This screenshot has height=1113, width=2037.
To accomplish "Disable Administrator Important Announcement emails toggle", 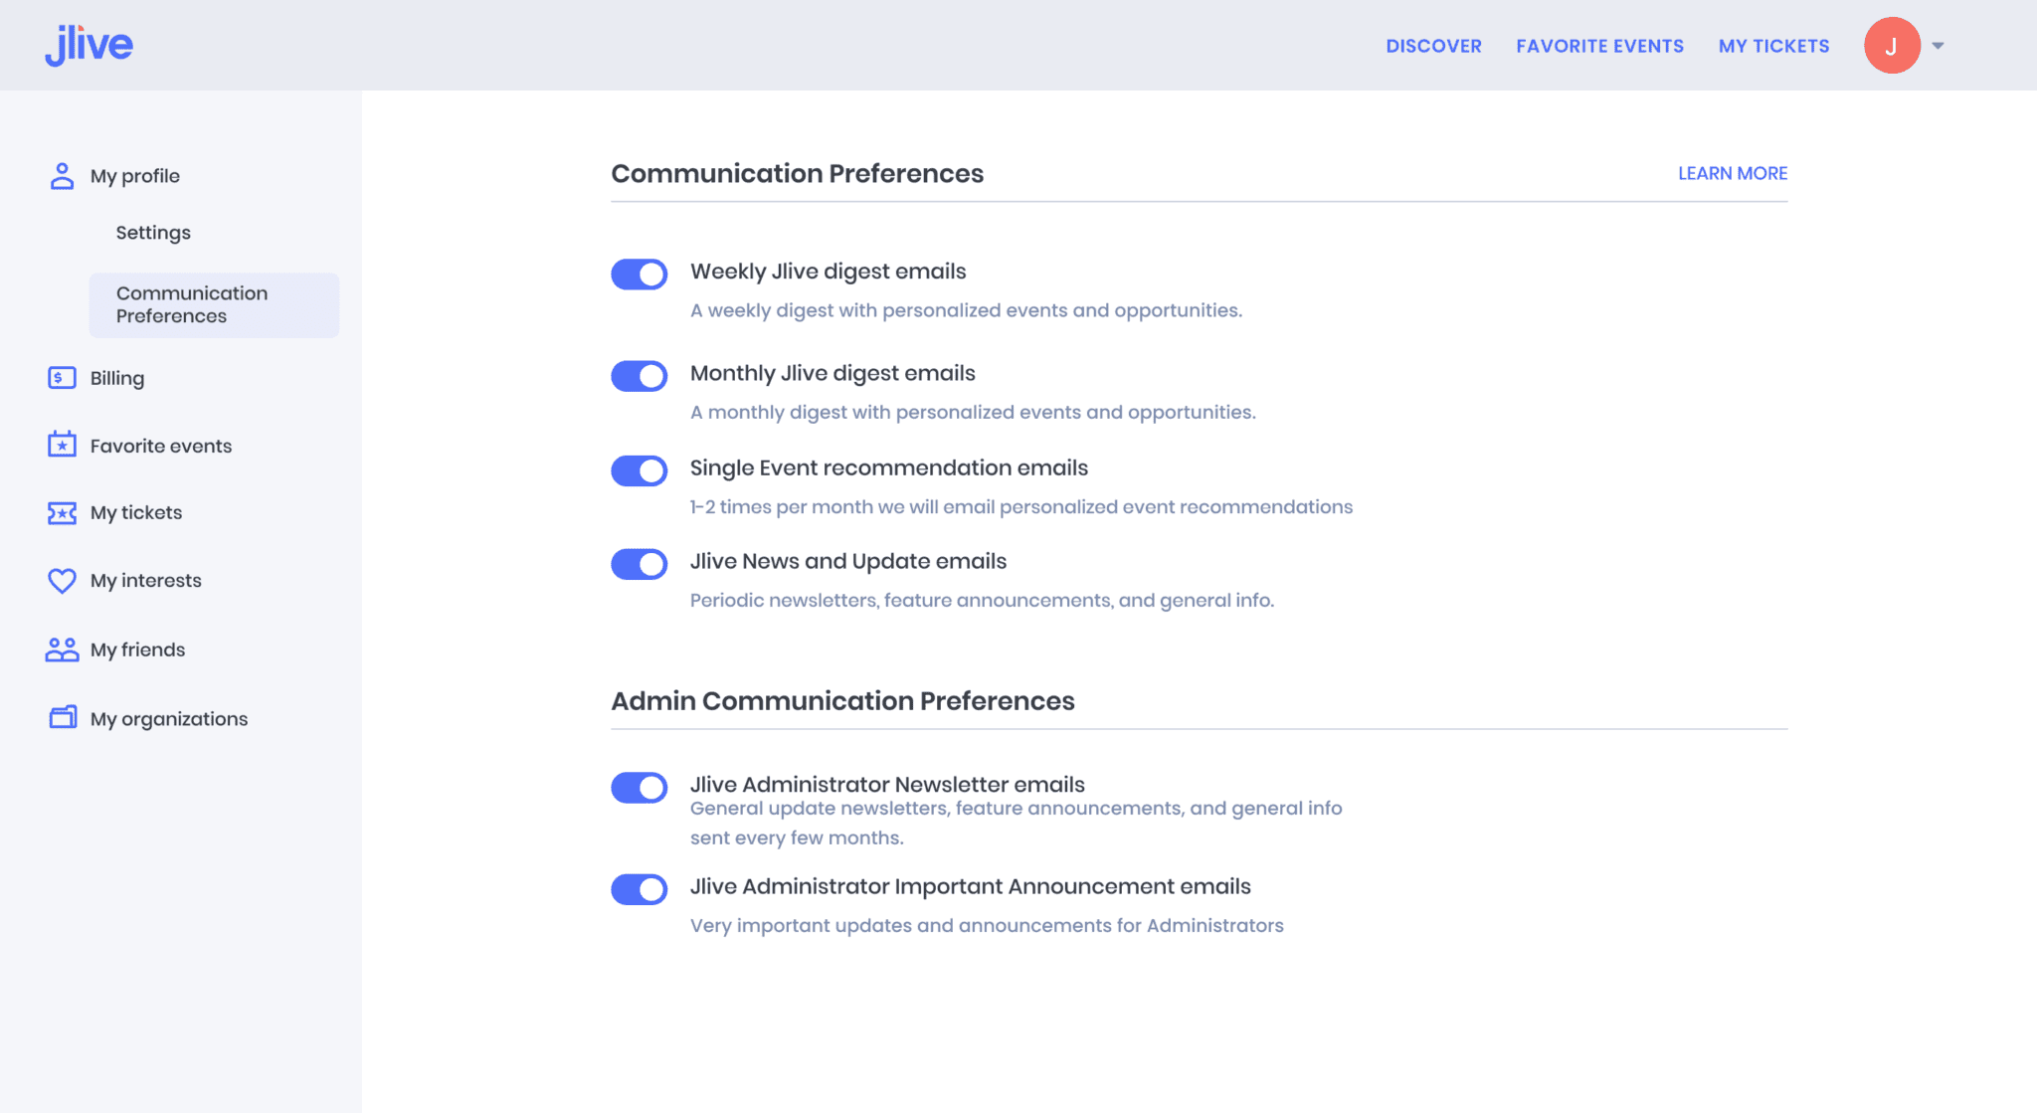I will tap(639, 889).
